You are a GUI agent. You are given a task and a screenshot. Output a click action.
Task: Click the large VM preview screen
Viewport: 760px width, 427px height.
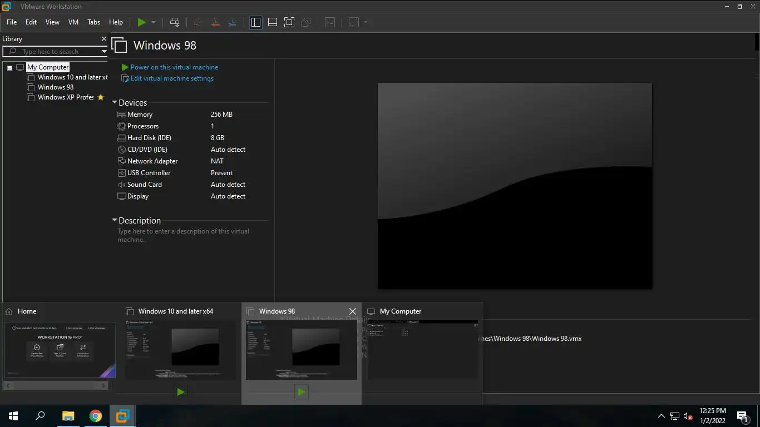515,186
